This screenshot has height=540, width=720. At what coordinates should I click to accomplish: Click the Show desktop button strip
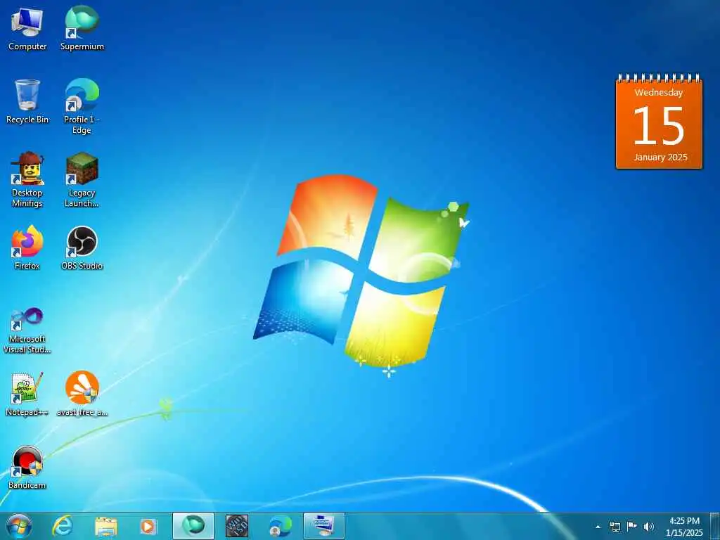point(715,526)
